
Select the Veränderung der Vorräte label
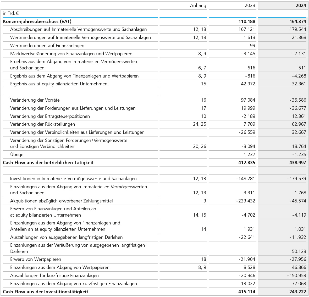[x=35, y=100]
